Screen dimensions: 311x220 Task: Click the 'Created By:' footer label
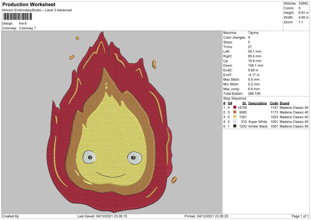tap(11, 216)
